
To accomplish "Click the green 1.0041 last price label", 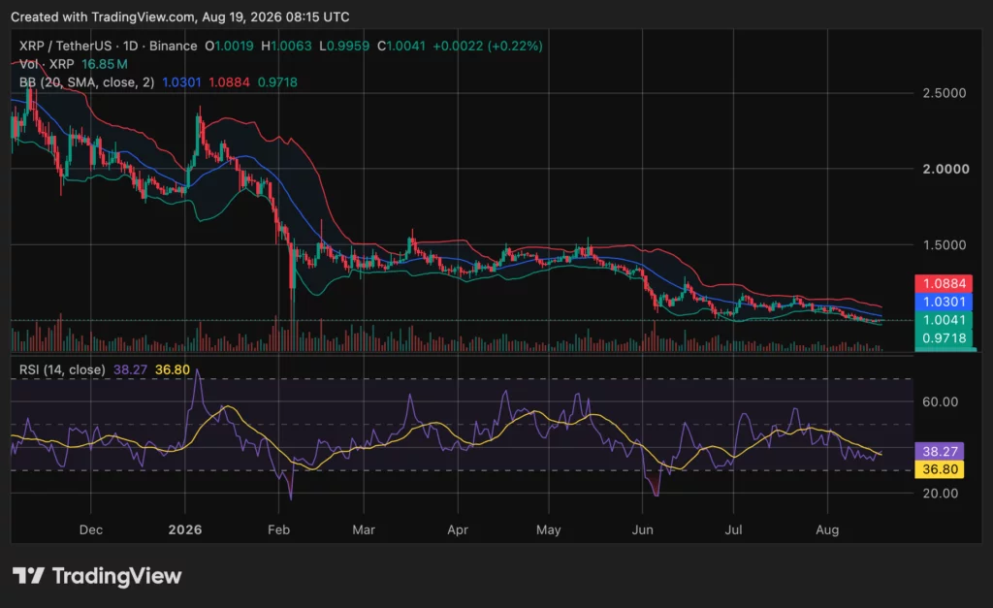I will (x=944, y=320).
